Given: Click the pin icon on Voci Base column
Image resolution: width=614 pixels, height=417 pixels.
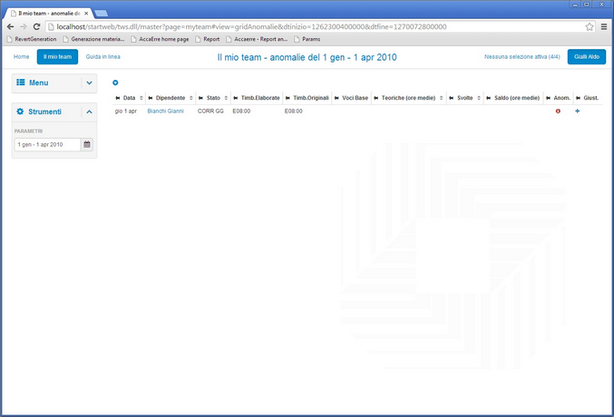Looking at the screenshot, I should (x=336, y=98).
